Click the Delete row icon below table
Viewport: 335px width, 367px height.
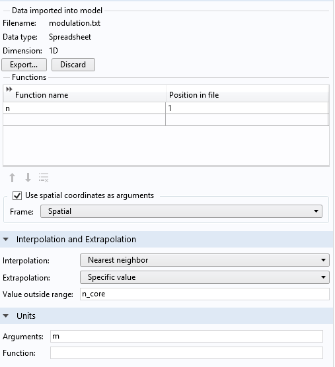click(x=44, y=178)
